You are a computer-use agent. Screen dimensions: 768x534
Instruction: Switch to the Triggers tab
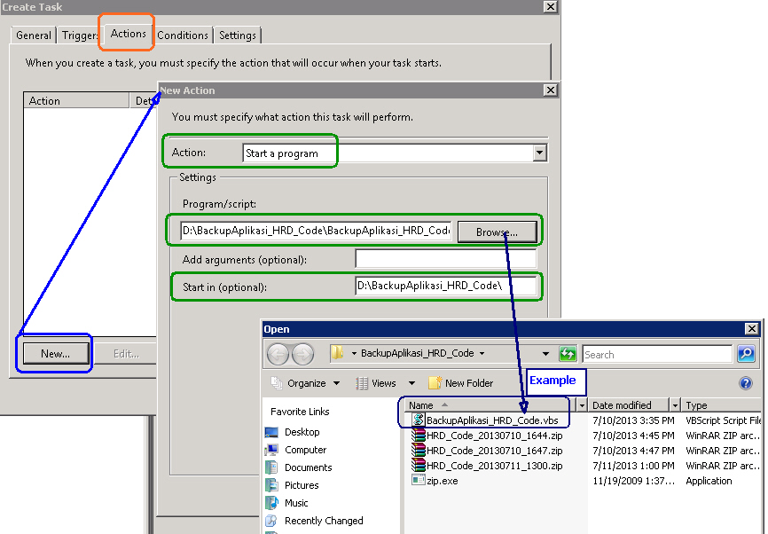click(79, 35)
